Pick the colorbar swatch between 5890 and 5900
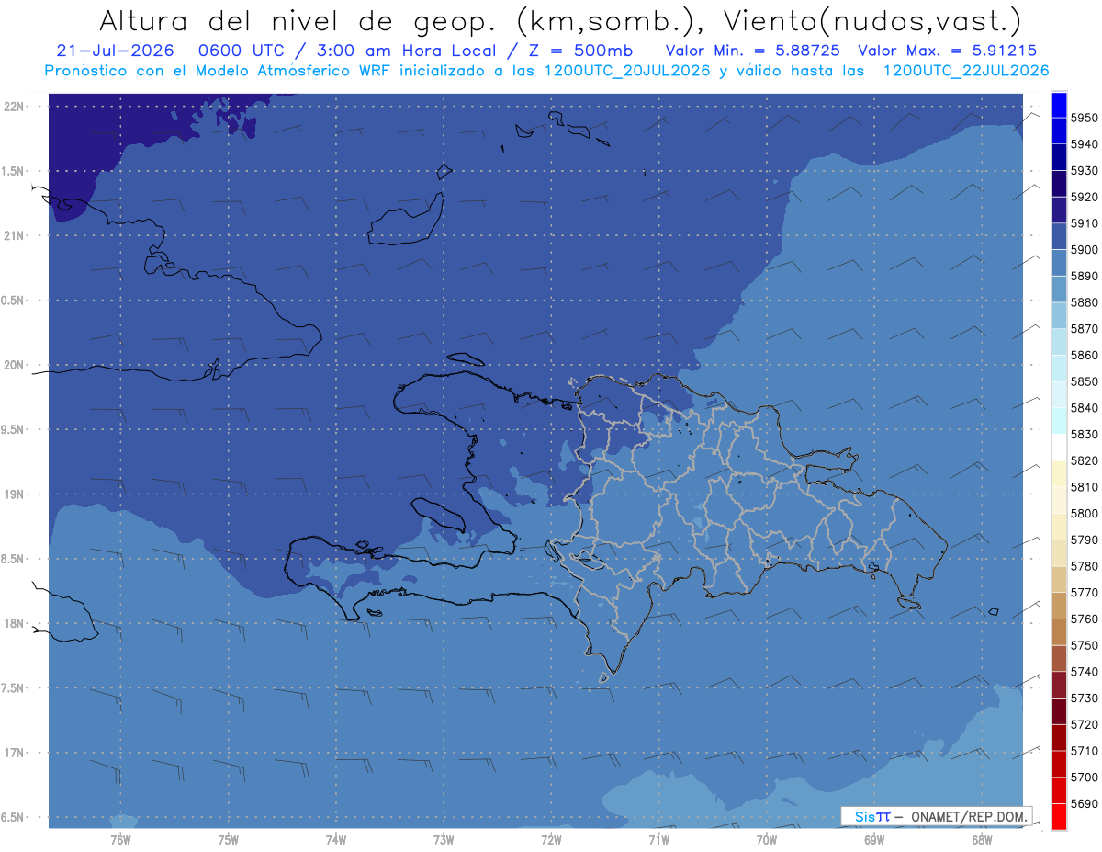The width and height of the screenshot is (1102, 852). point(1059,263)
